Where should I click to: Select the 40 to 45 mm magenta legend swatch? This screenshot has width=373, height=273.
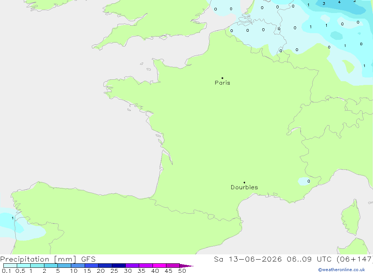click(x=159, y=266)
